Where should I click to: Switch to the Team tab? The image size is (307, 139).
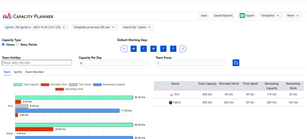click(x=7, y=72)
